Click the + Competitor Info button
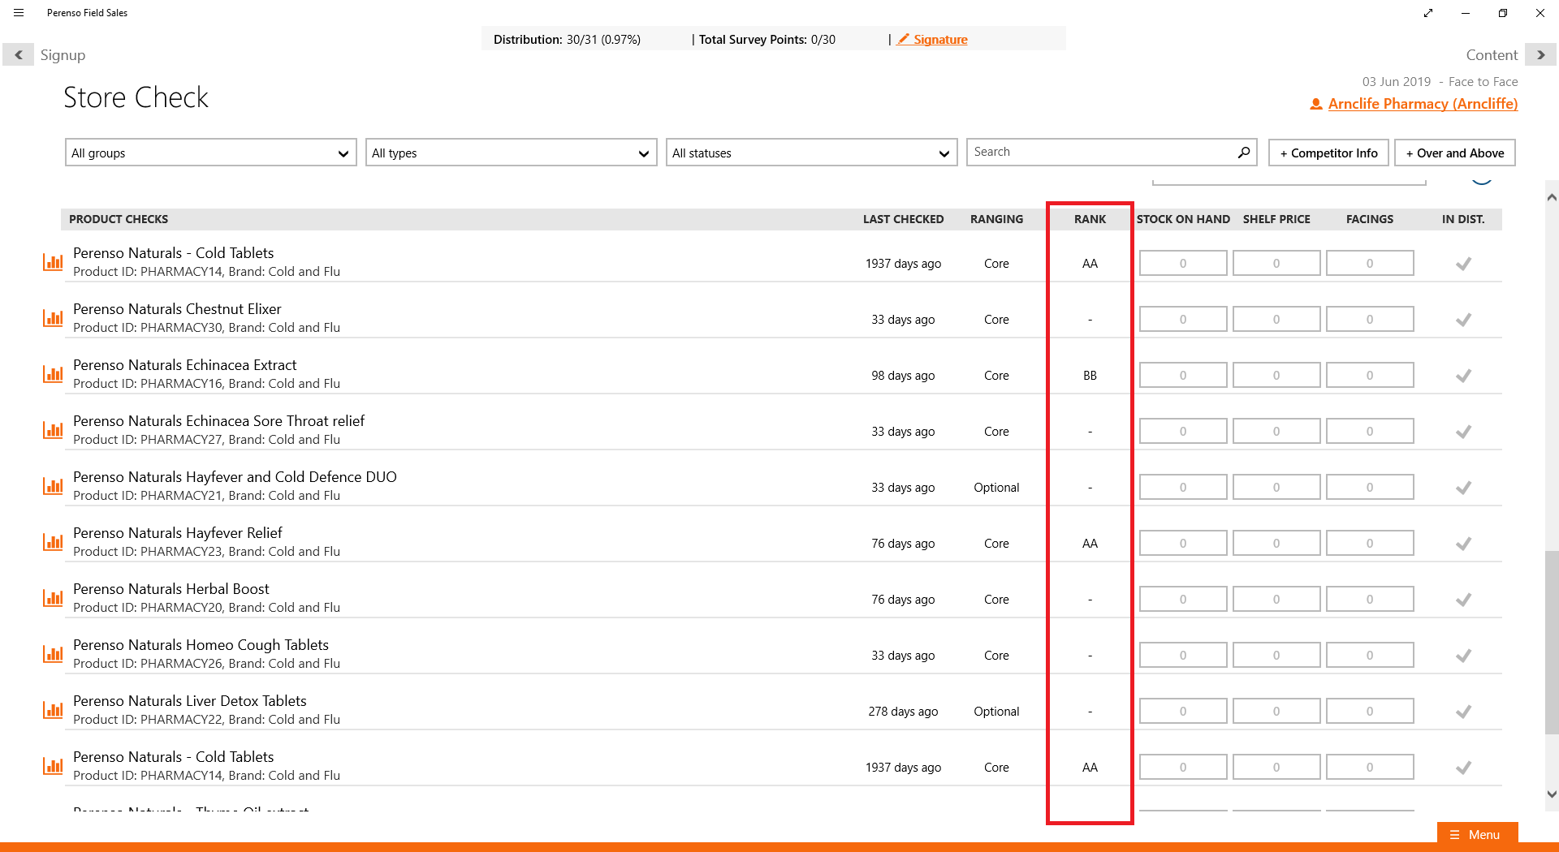Image resolution: width=1559 pixels, height=852 pixels. 1329,153
